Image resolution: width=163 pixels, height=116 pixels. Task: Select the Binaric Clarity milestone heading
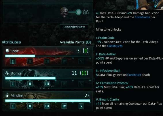pos(107,99)
